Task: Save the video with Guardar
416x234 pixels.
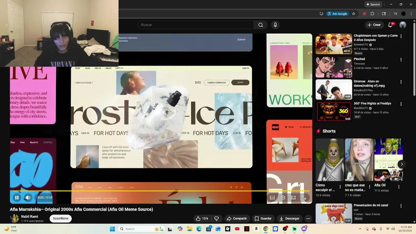Action: (263, 218)
